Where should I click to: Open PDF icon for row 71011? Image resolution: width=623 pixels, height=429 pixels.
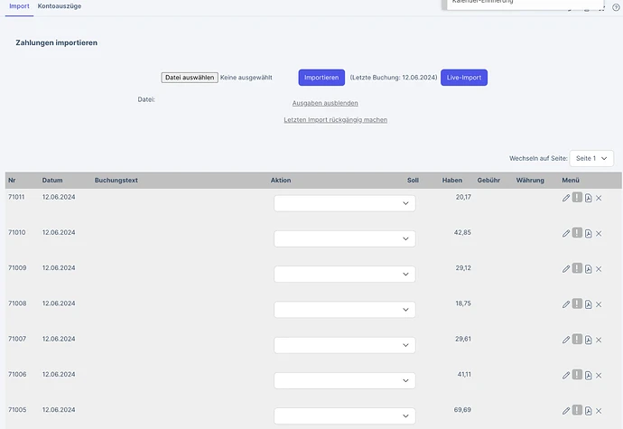pyautogui.click(x=589, y=198)
